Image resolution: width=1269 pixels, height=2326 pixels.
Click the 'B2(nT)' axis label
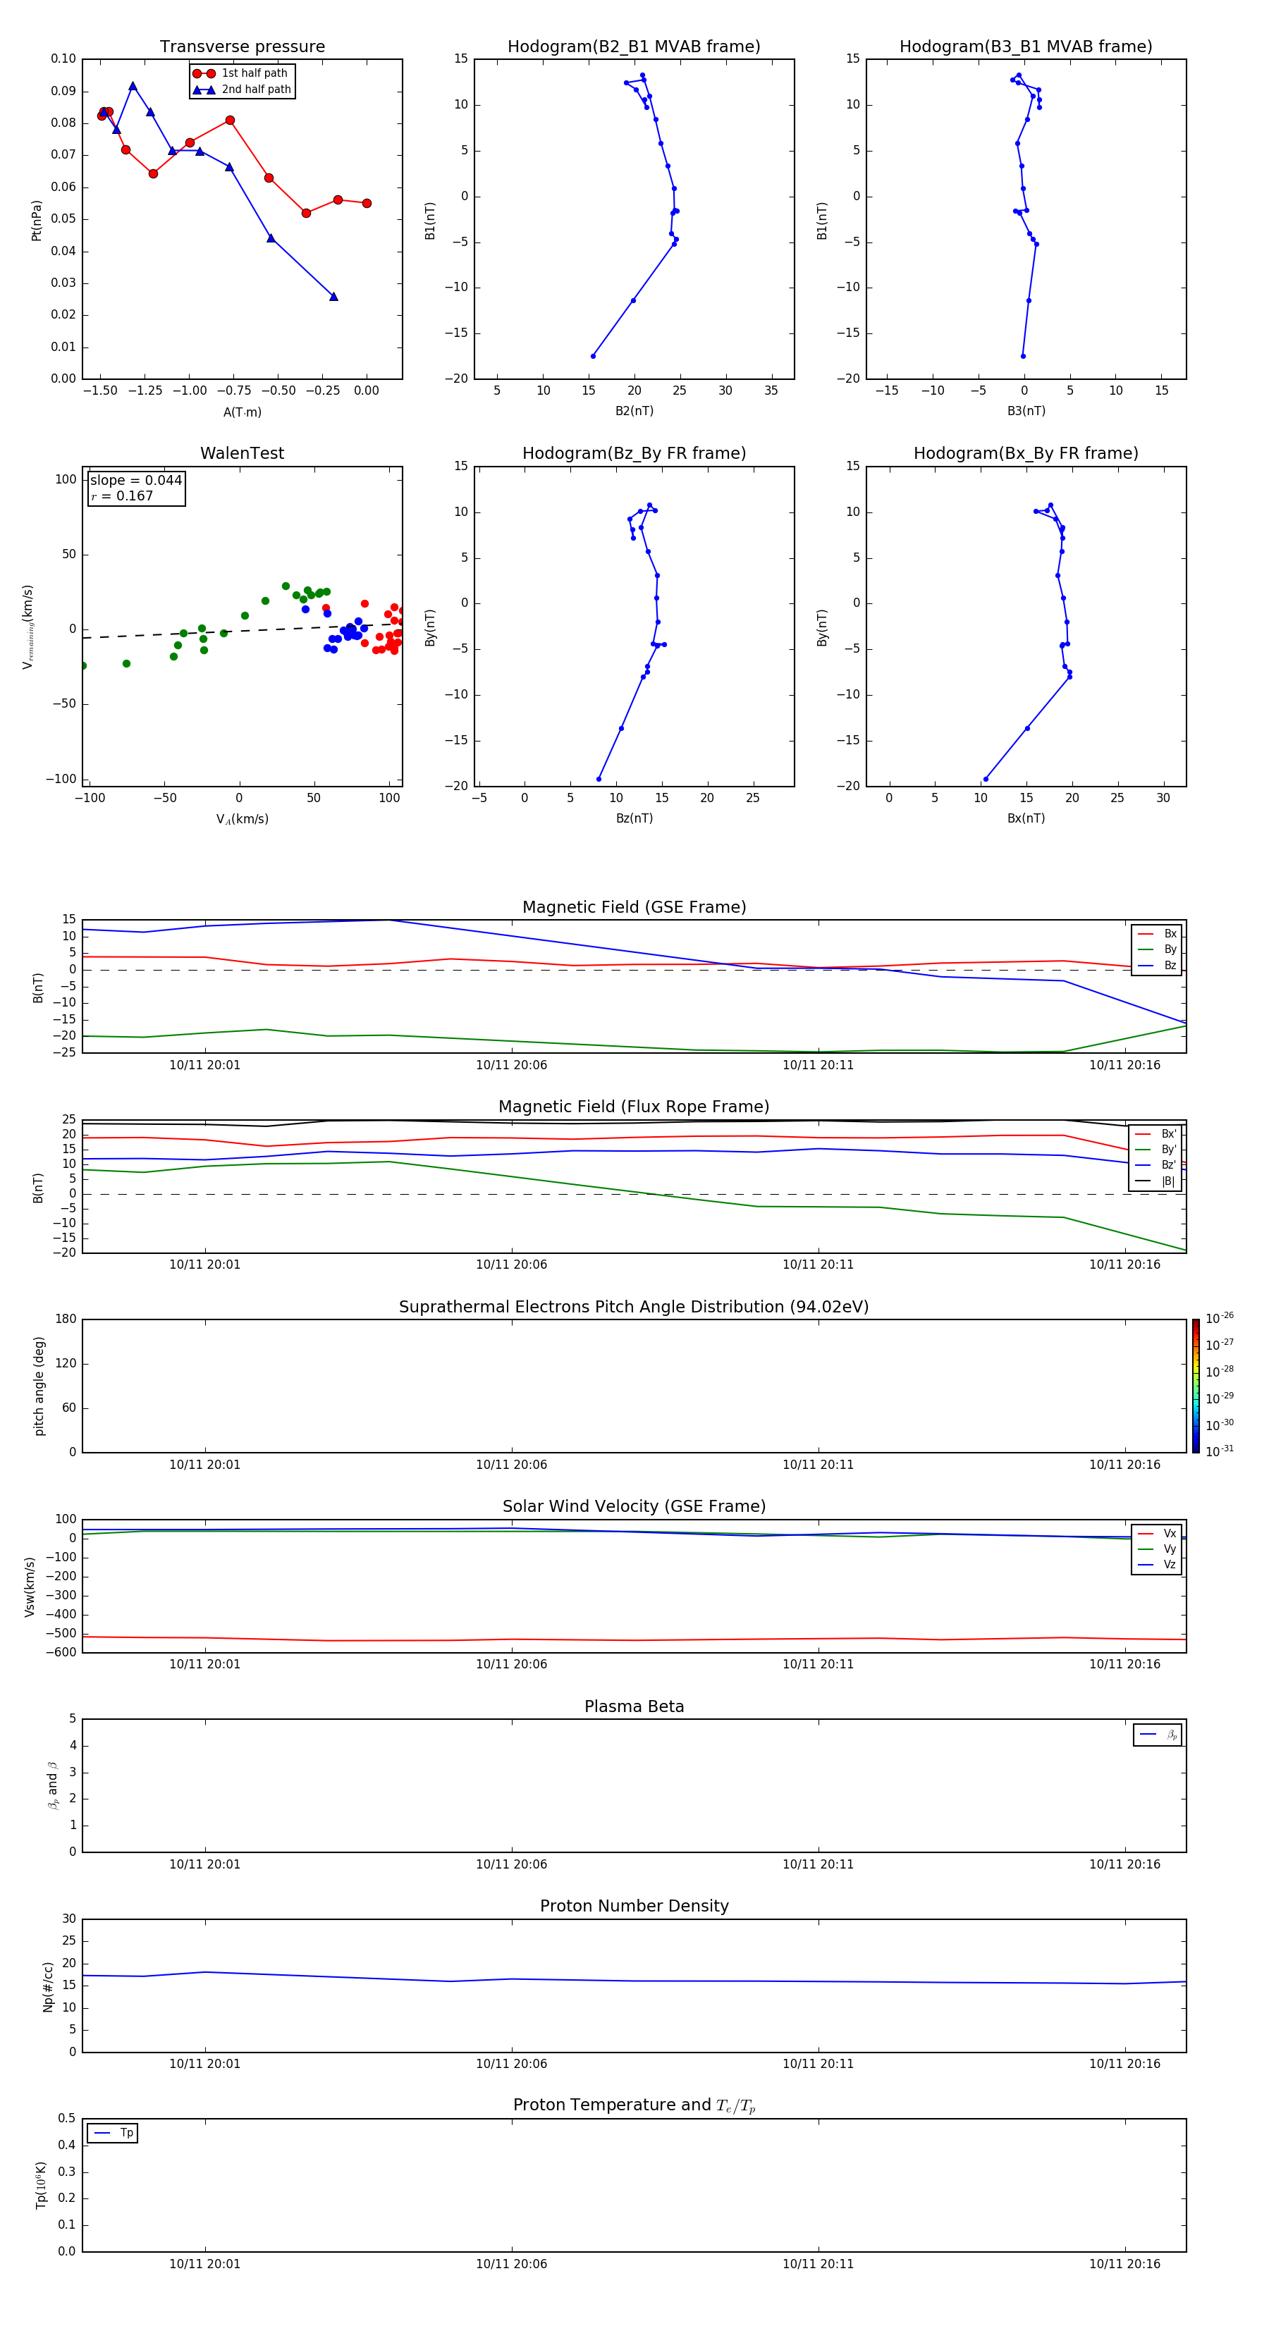tap(634, 411)
